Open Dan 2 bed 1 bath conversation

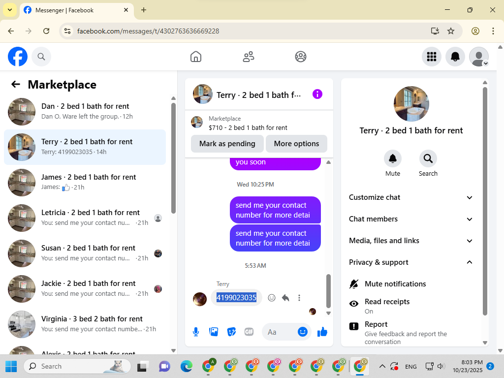pos(85,112)
